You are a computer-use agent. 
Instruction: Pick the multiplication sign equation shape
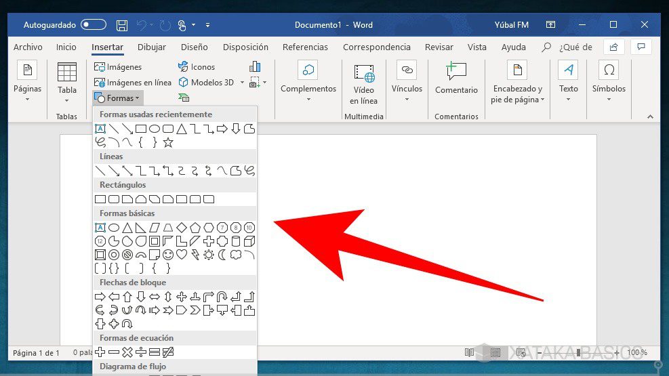127,352
